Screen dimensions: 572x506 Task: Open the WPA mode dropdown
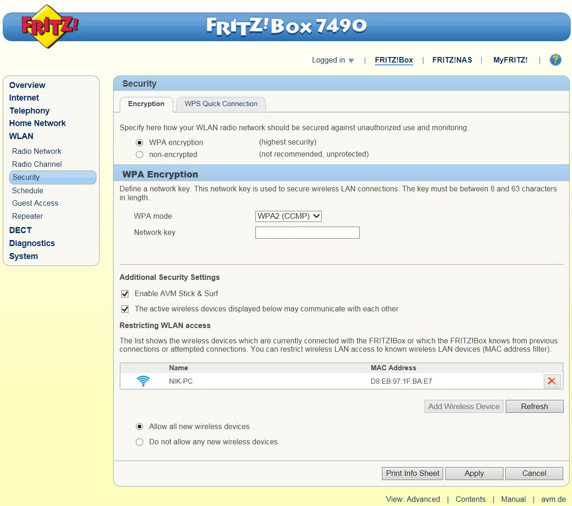[288, 216]
